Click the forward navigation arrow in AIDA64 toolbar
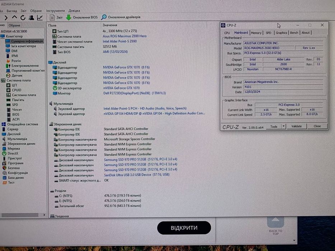This screenshot has width=335, height=251. [x=6, y=18]
